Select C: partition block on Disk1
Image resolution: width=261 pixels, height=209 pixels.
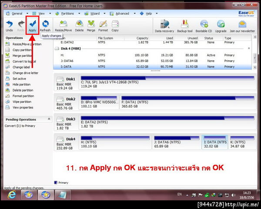pyautogui.click(x=167, y=82)
